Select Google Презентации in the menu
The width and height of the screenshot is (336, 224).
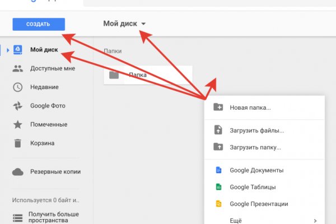pos(259,204)
